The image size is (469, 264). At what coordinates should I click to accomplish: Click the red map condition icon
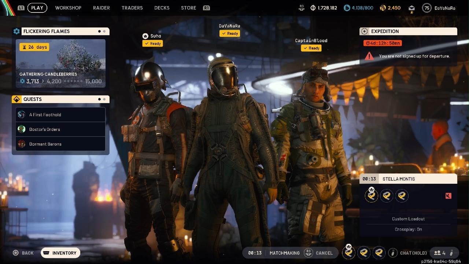448,196
